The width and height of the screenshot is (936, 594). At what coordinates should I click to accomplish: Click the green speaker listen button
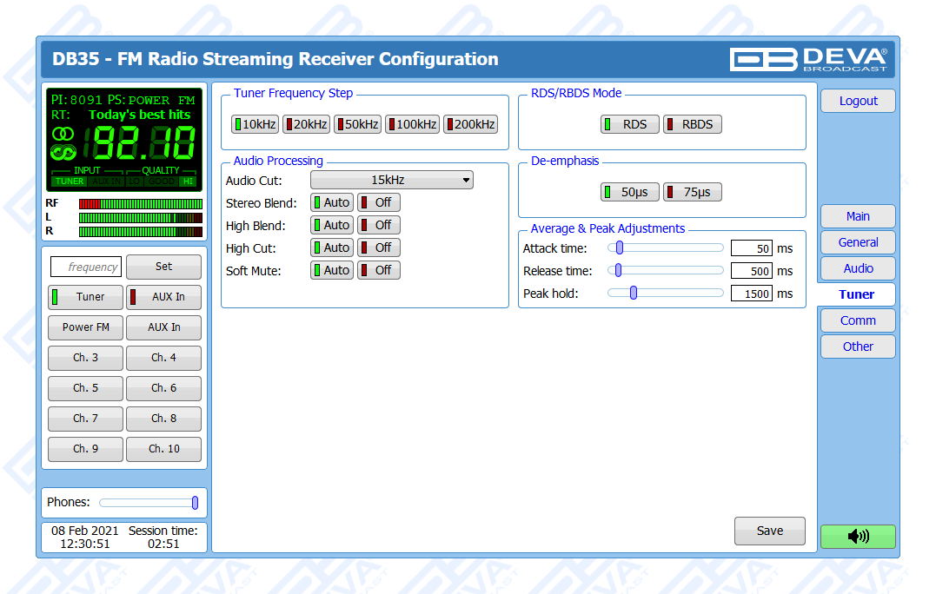[x=857, y=537]
